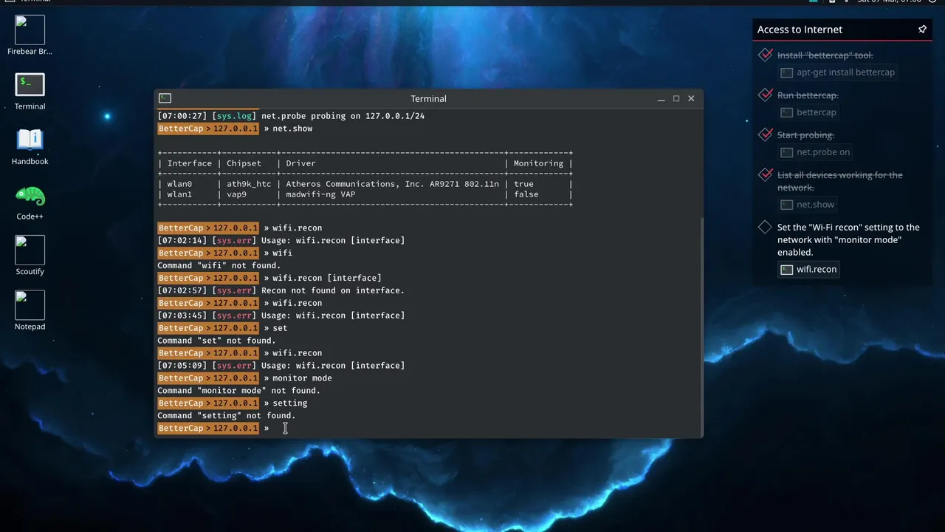Toggle the List all devices task checkmark
This screenshot has height=532, width=945.
[x=766, y=175]
